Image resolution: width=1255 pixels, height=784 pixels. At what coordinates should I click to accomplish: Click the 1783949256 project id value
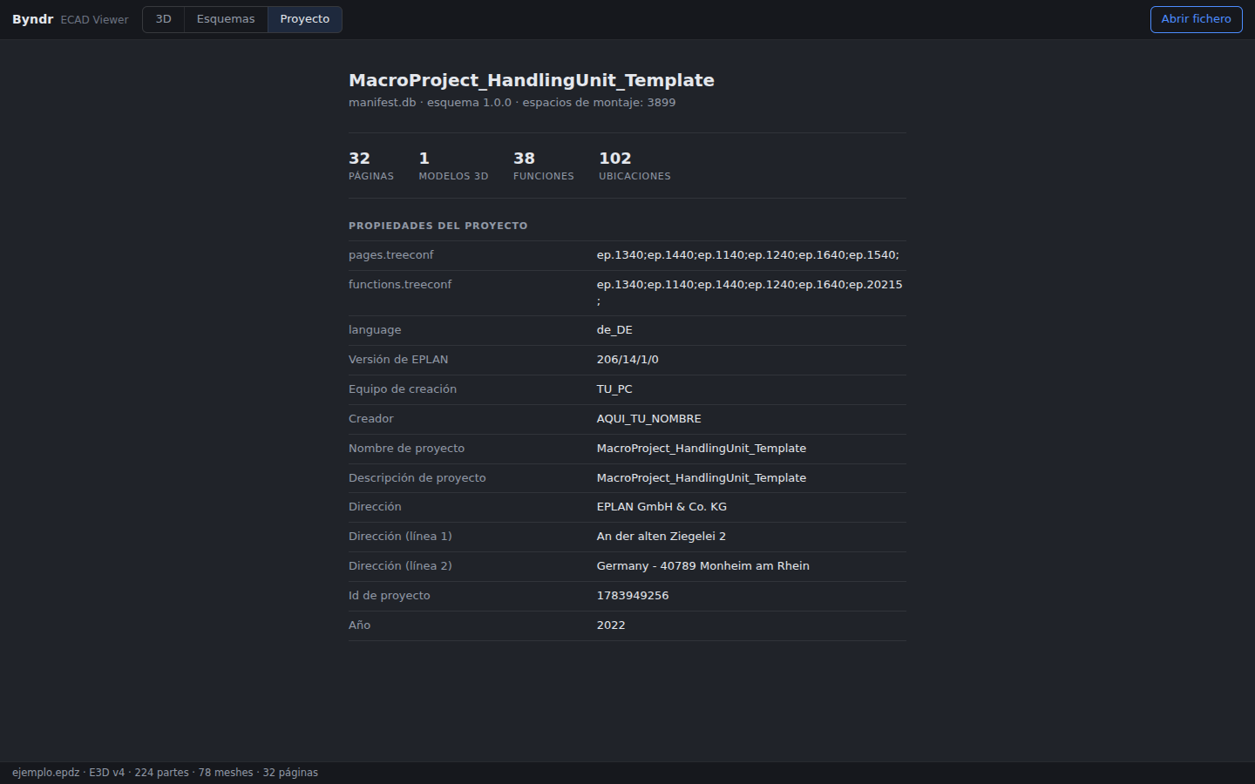pyautogui.click(x=633, y=596)
